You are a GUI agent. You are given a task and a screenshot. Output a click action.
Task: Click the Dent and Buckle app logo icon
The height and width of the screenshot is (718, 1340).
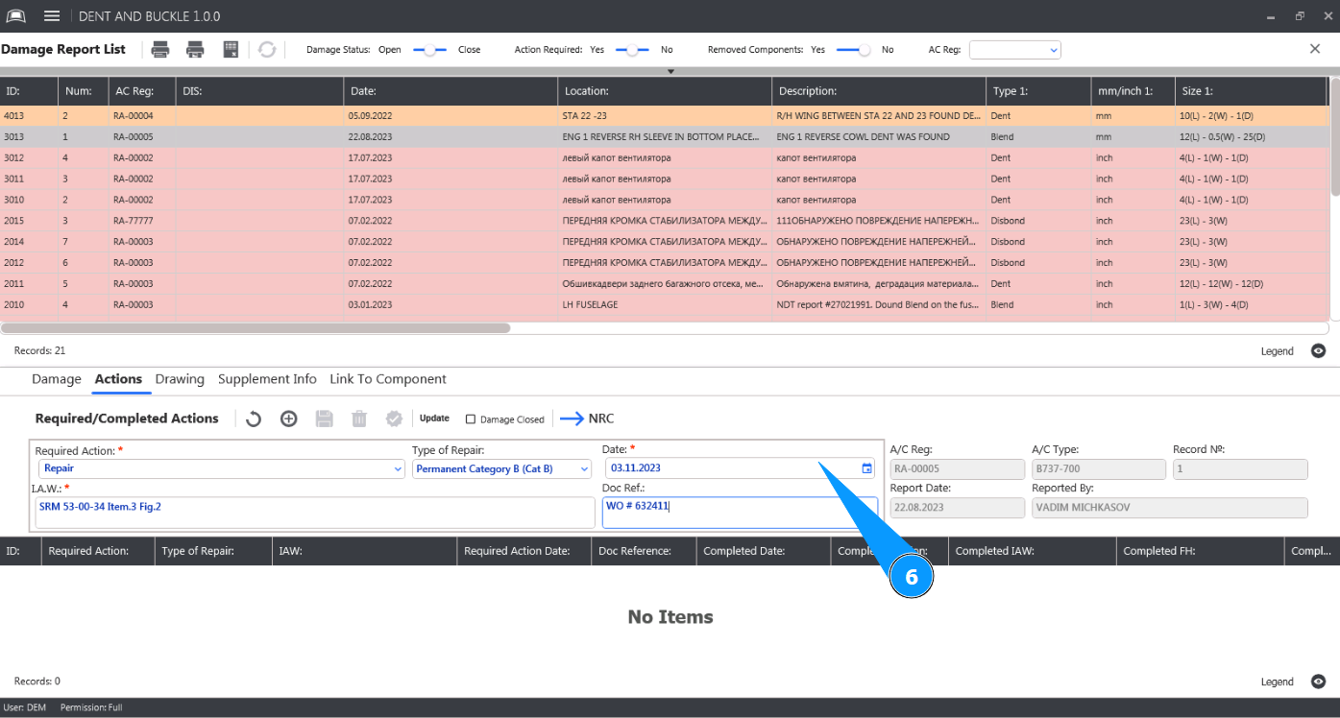click(16, 16)
